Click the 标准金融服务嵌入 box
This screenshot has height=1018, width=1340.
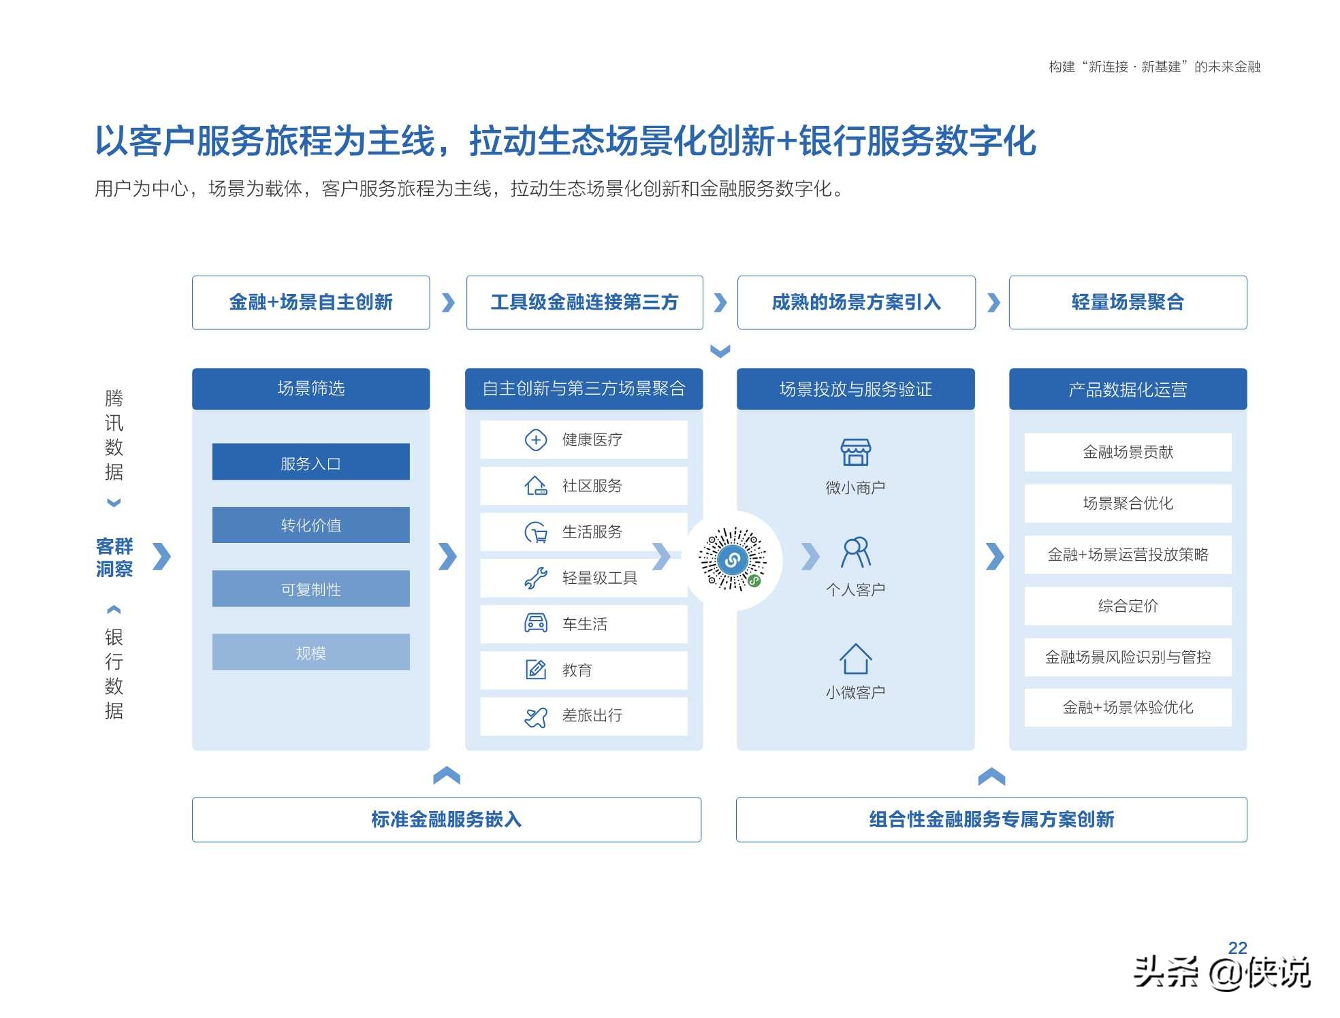click(x=447, y=819)
